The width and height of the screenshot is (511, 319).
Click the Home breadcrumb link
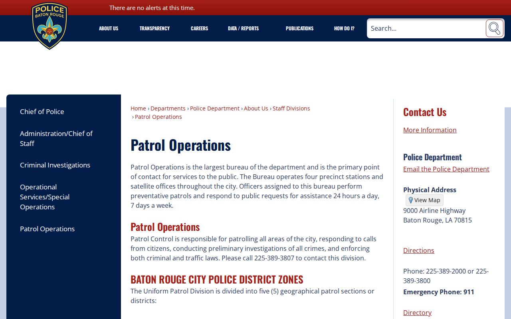tap(138, 108)
